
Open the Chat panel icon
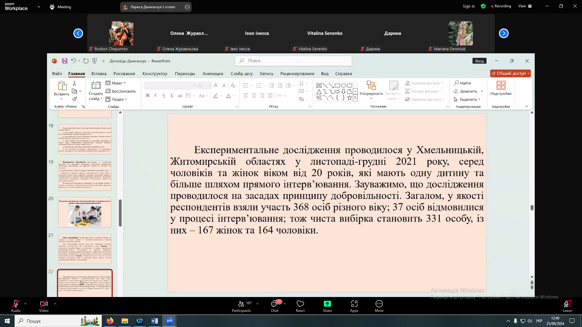(x=274, y=304)
